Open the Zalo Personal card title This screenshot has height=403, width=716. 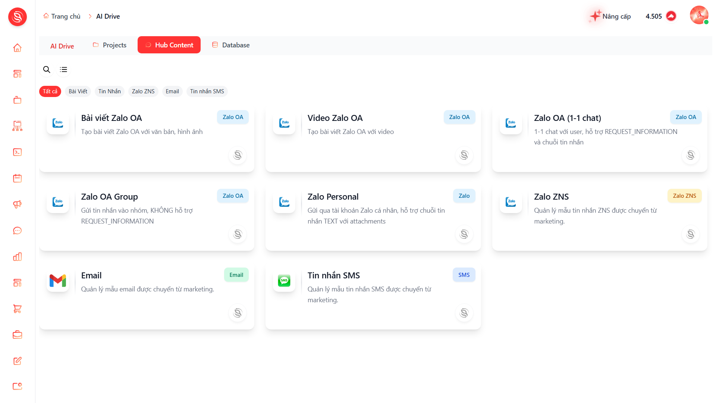pos(333,197)
